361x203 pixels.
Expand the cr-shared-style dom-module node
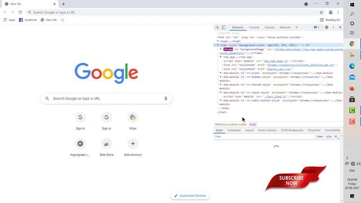pyautogui.click(x=221, y=85)
